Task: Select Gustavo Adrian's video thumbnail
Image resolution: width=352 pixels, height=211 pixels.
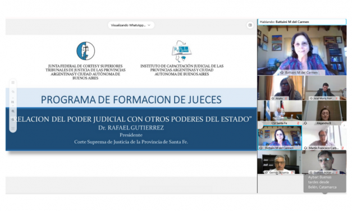Action: point(324,162)
